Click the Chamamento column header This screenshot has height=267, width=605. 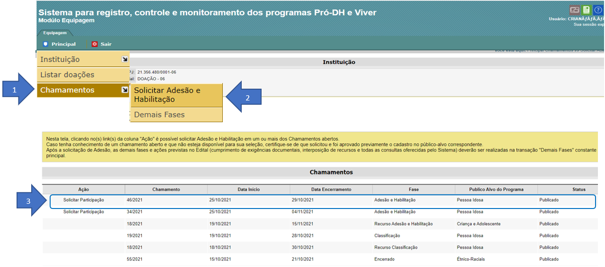(166, 189)
